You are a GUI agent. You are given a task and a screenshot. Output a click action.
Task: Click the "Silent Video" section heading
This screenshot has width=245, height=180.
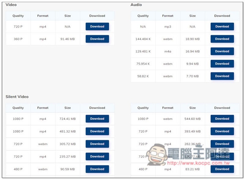[x=17, y=97]
